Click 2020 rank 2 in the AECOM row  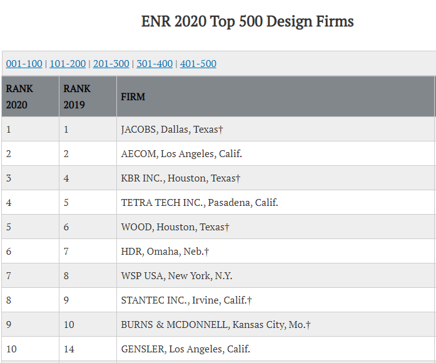click(30, 153)
